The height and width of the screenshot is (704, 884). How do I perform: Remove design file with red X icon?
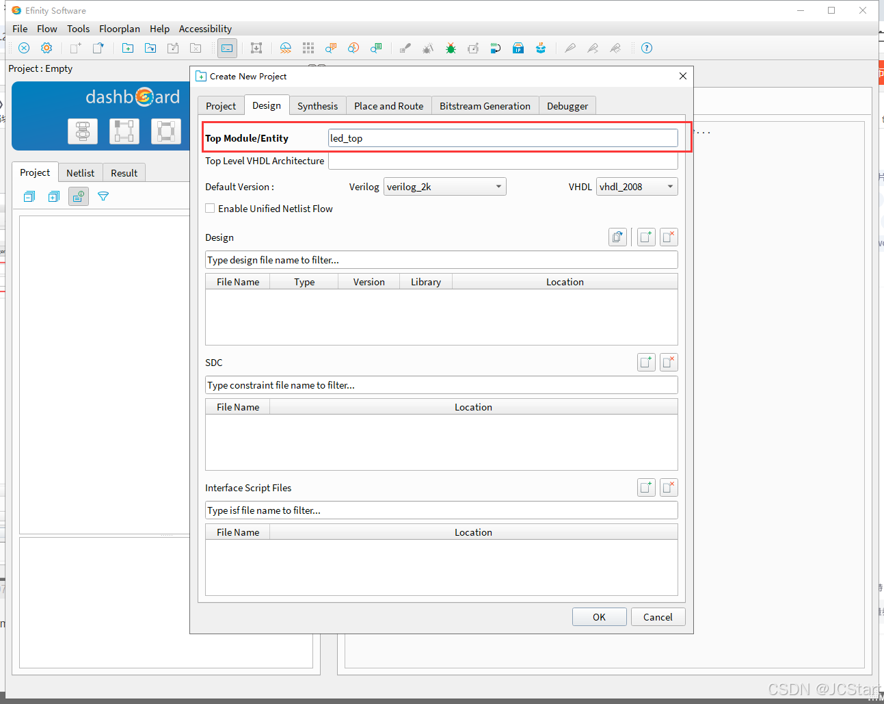pos(669,237)
